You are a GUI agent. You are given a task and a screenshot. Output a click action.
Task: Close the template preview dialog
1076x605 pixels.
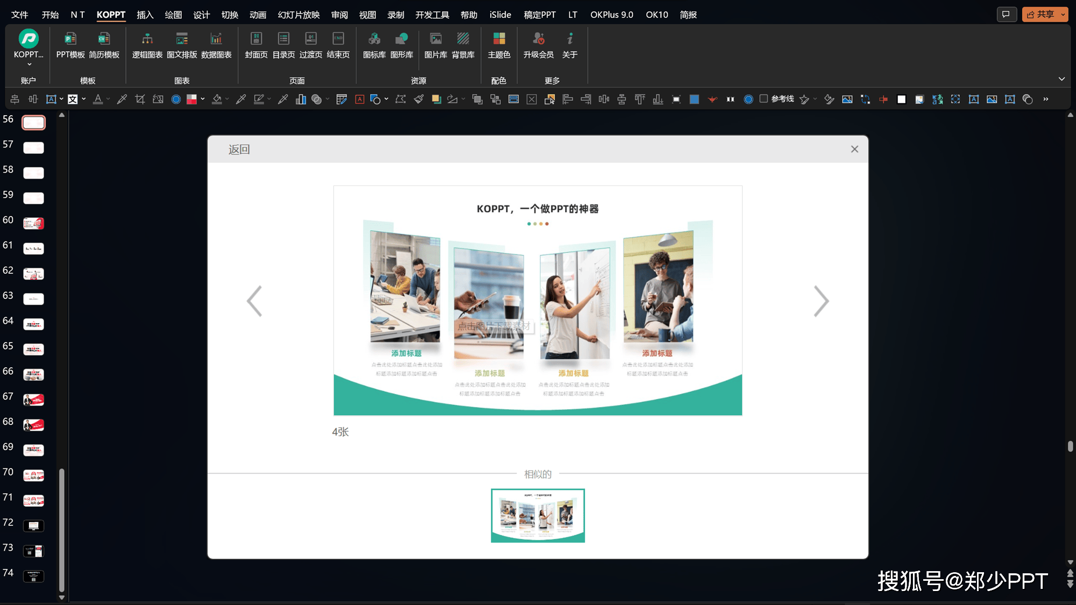pos(854,149)
